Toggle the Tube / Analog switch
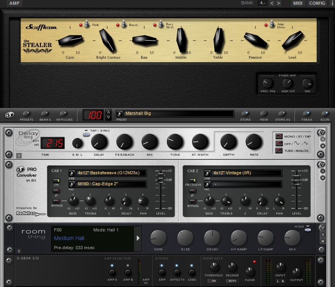This screenshot has width=335, height=287. 279,151
